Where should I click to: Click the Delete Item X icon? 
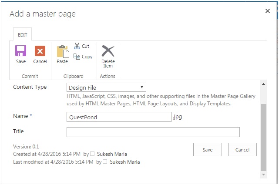[108, 51]
